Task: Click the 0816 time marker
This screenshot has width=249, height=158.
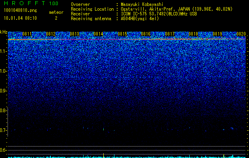Action: pyautogui.click(x=146, y=34)
